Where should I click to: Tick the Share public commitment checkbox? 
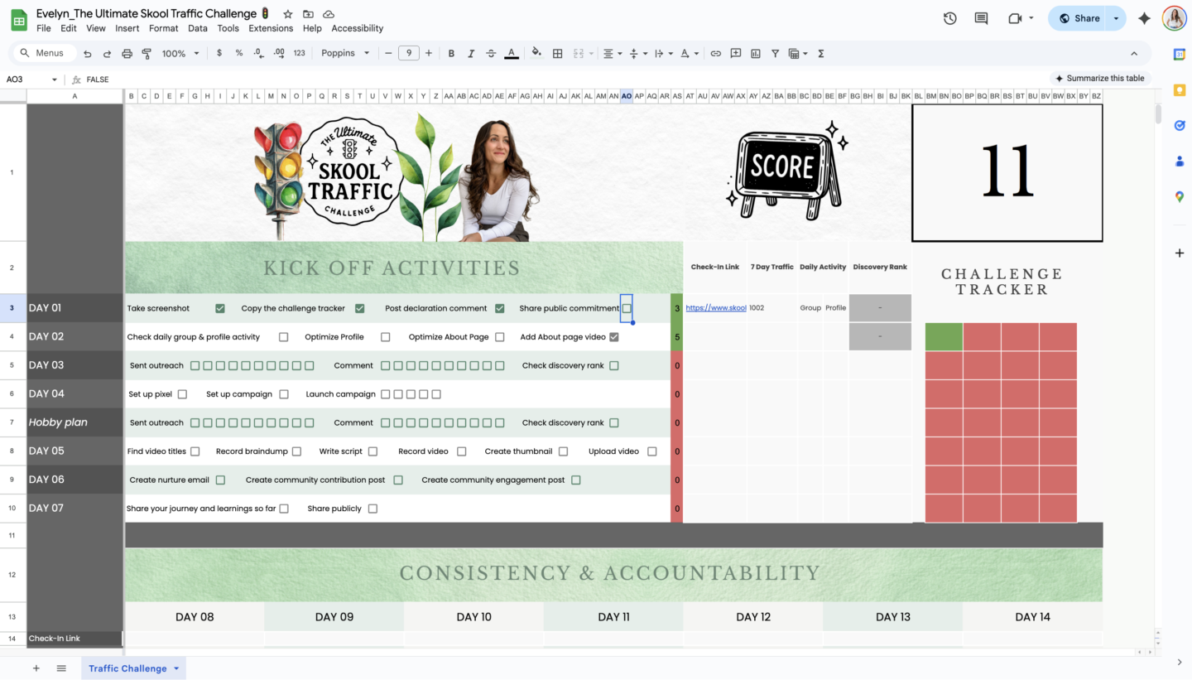pyautogui.click(x=627, y=308)
